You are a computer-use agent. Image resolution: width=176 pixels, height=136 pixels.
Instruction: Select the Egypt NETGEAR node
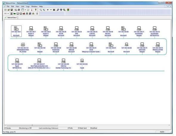(x=17, y=64)
